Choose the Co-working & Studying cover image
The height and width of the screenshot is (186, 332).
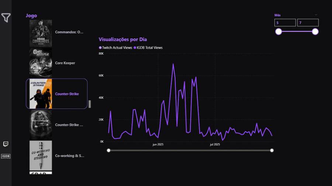41,155
